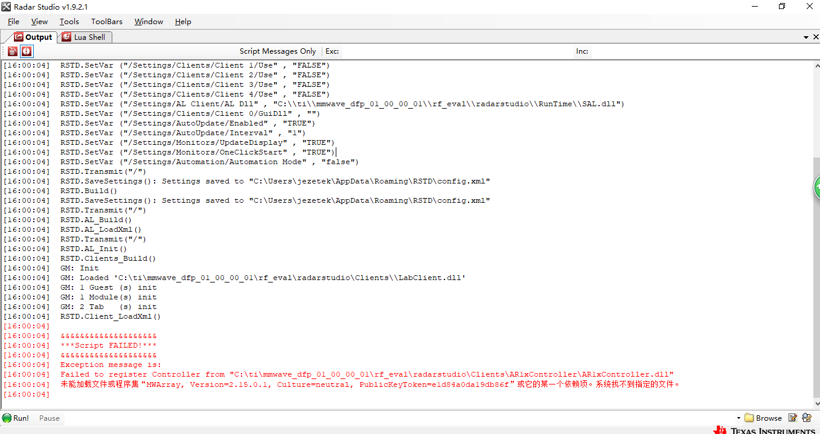Toggle Script Messages Only filter
This screenshot has height=434, width=820.
(278, 51)
